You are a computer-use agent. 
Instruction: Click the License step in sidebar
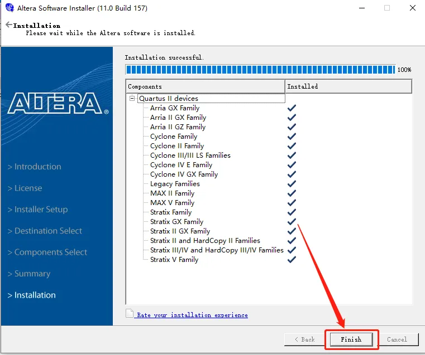pos(25,188)
